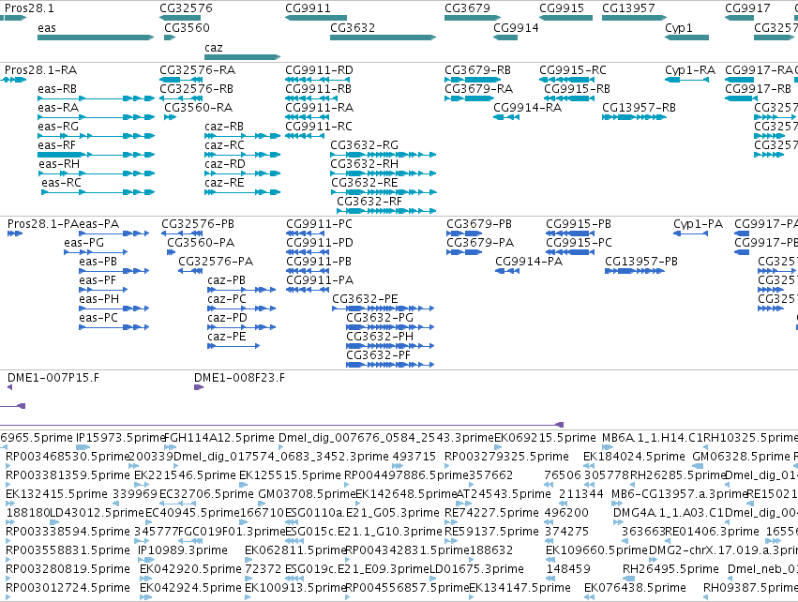Click transcript caz-RC
The height and width of the screenshot is (602, 798).
coord(242,155)
